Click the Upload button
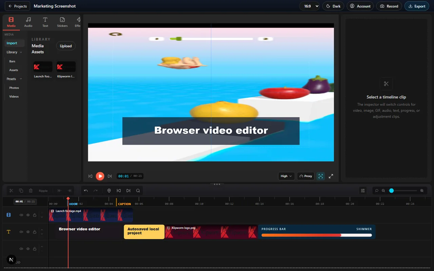Viewport: 434px width, 271px height. pyautogui.click(x=66, y=46)
